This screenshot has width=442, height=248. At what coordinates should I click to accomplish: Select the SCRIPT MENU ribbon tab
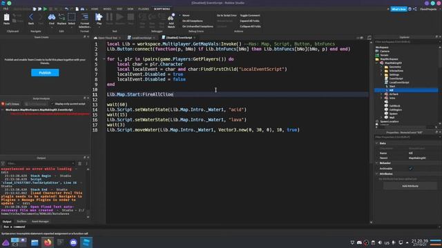[x=162, y=9]
